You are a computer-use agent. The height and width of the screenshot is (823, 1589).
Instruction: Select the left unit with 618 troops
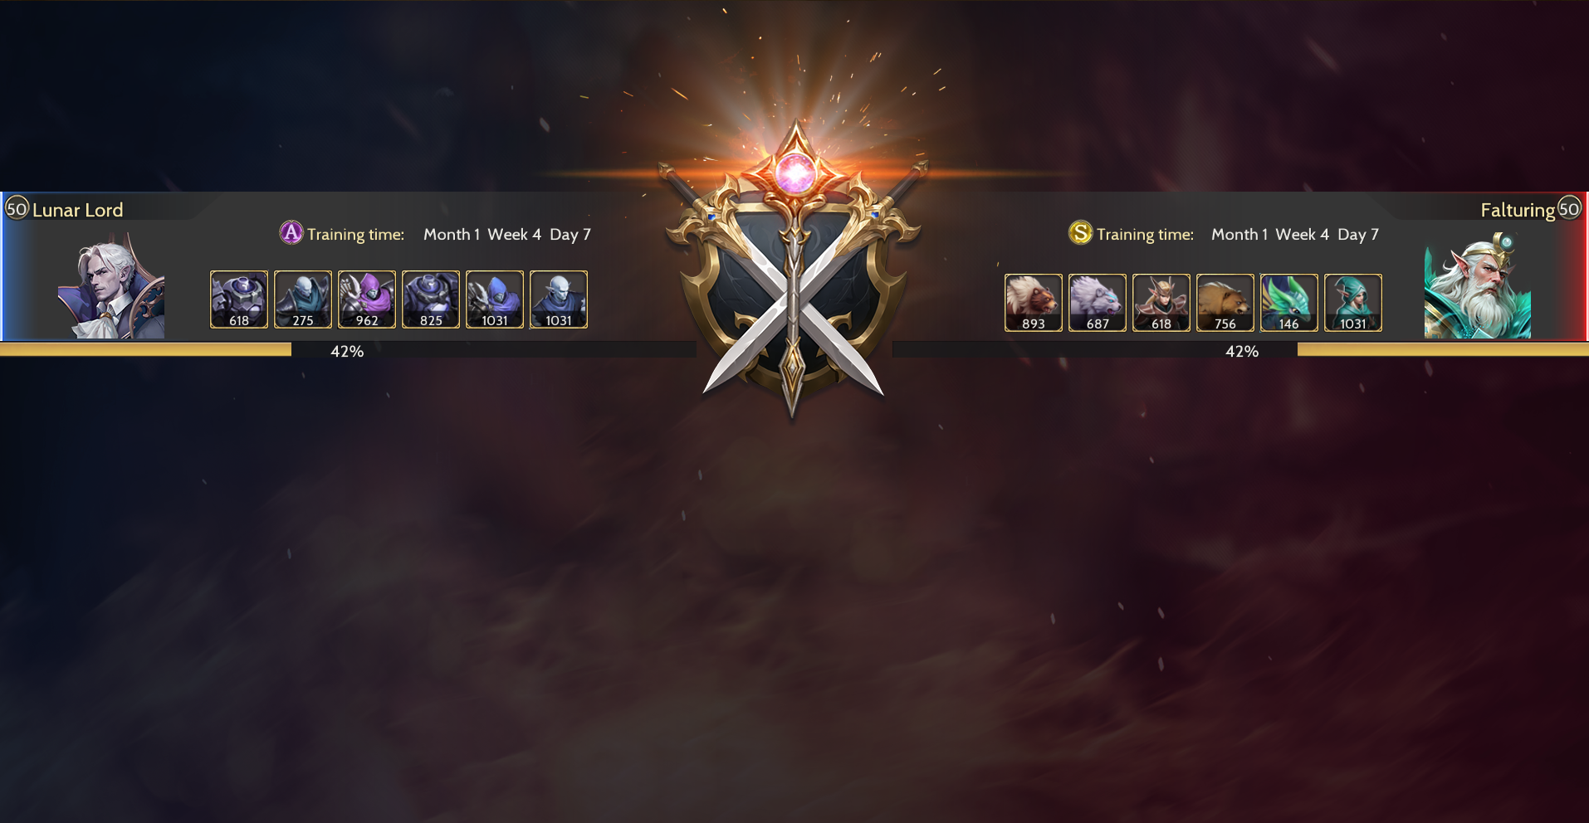click(x=239, y=299)
